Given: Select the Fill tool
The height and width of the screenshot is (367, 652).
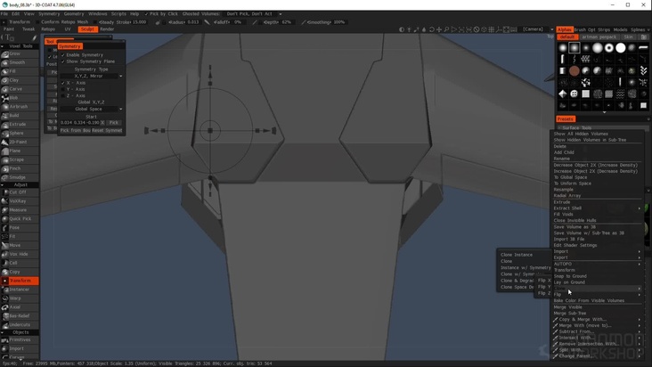Looking at the screenshot, I should pyautogui.click(x=20, y=71).
